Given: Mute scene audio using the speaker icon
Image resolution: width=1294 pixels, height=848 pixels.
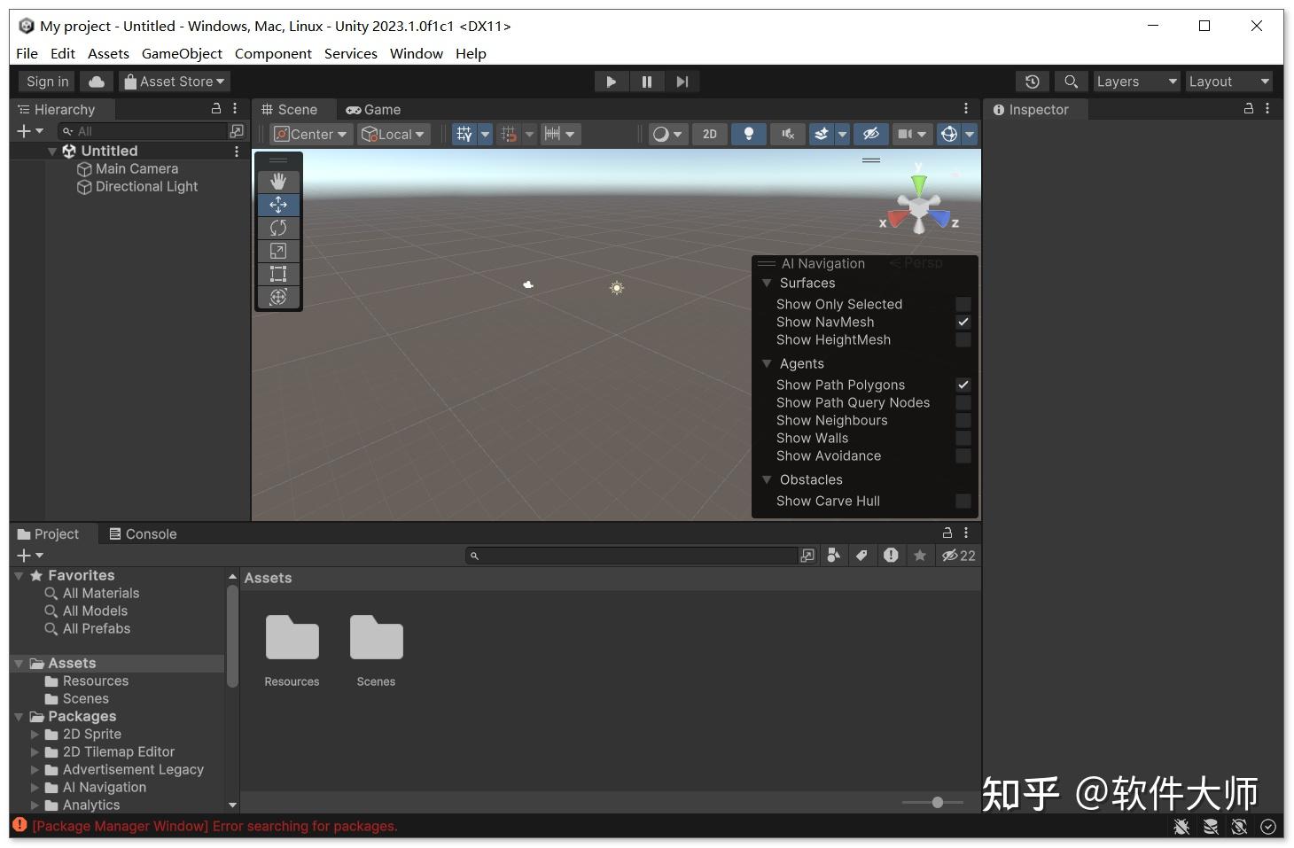Looking at the screenshot, I should pos(788,134).
